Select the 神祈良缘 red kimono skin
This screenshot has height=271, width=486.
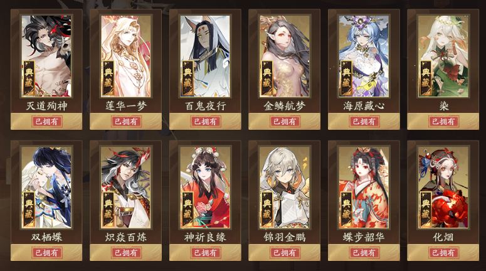coord(205,188)
